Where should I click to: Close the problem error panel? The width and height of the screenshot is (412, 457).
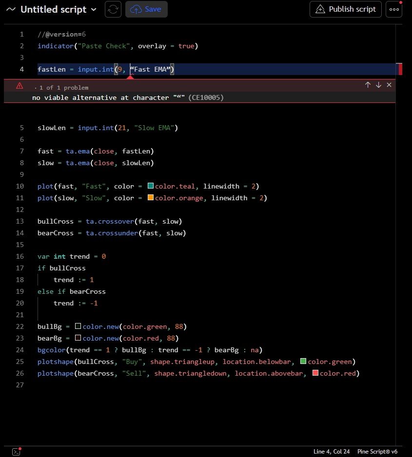pyautogui.click(x=389, y=85)
